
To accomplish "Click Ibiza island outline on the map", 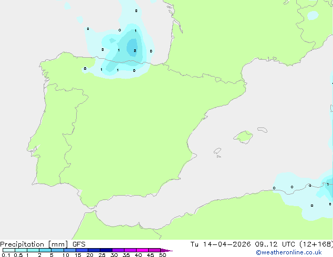I will tap(217, 151).
